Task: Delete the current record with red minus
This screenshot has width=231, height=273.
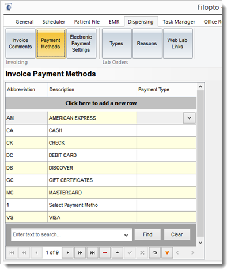Action: (x=105, y=253)
